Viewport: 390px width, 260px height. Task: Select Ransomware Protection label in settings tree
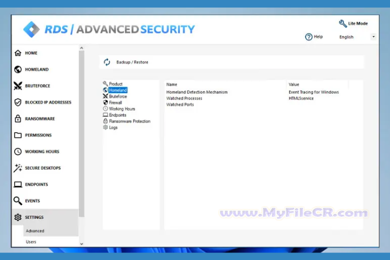pos(129,121)
